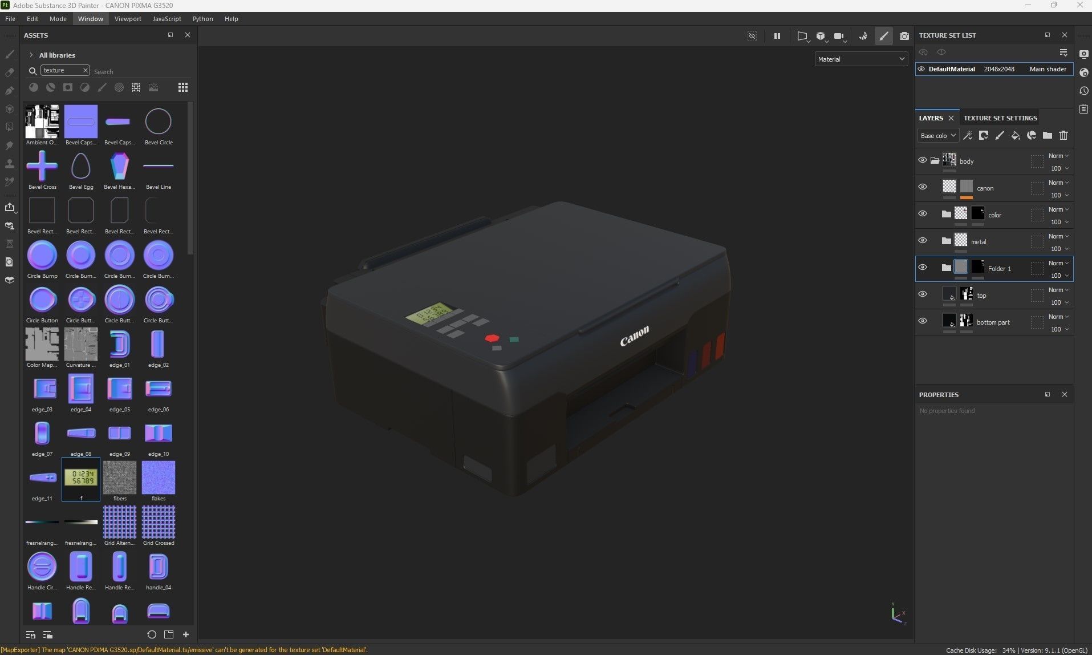Toggle visibility of the metal folder

[x=922, y=241]
